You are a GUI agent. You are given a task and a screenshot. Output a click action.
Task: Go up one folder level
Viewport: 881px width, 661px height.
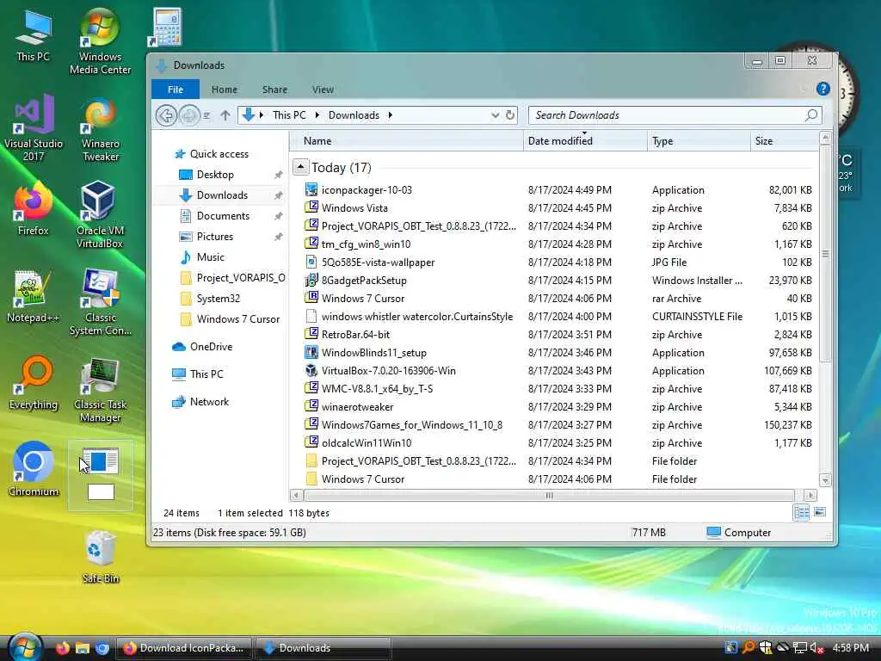225,115
